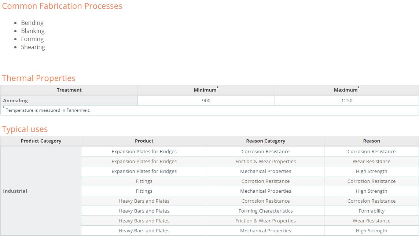Click the Reason Category column header
Viewport: 419px width, 236px height.
click(266, 141)
